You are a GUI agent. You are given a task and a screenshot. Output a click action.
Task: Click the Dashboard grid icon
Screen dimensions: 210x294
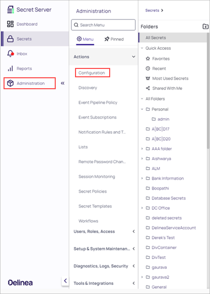click(x=10, y=24)
